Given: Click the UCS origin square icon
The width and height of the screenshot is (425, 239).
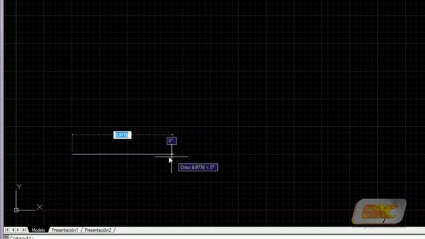Looking at the screenshot, I should point(16,210).
